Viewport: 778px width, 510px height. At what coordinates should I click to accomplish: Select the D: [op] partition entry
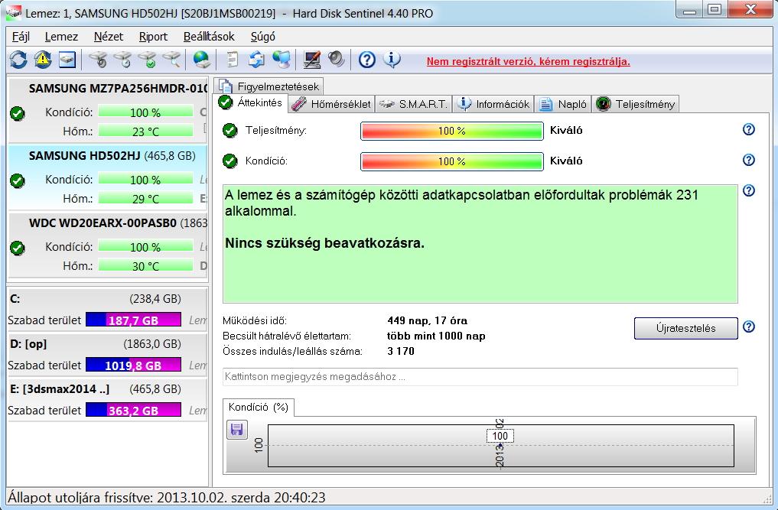(x=107, y=354)
